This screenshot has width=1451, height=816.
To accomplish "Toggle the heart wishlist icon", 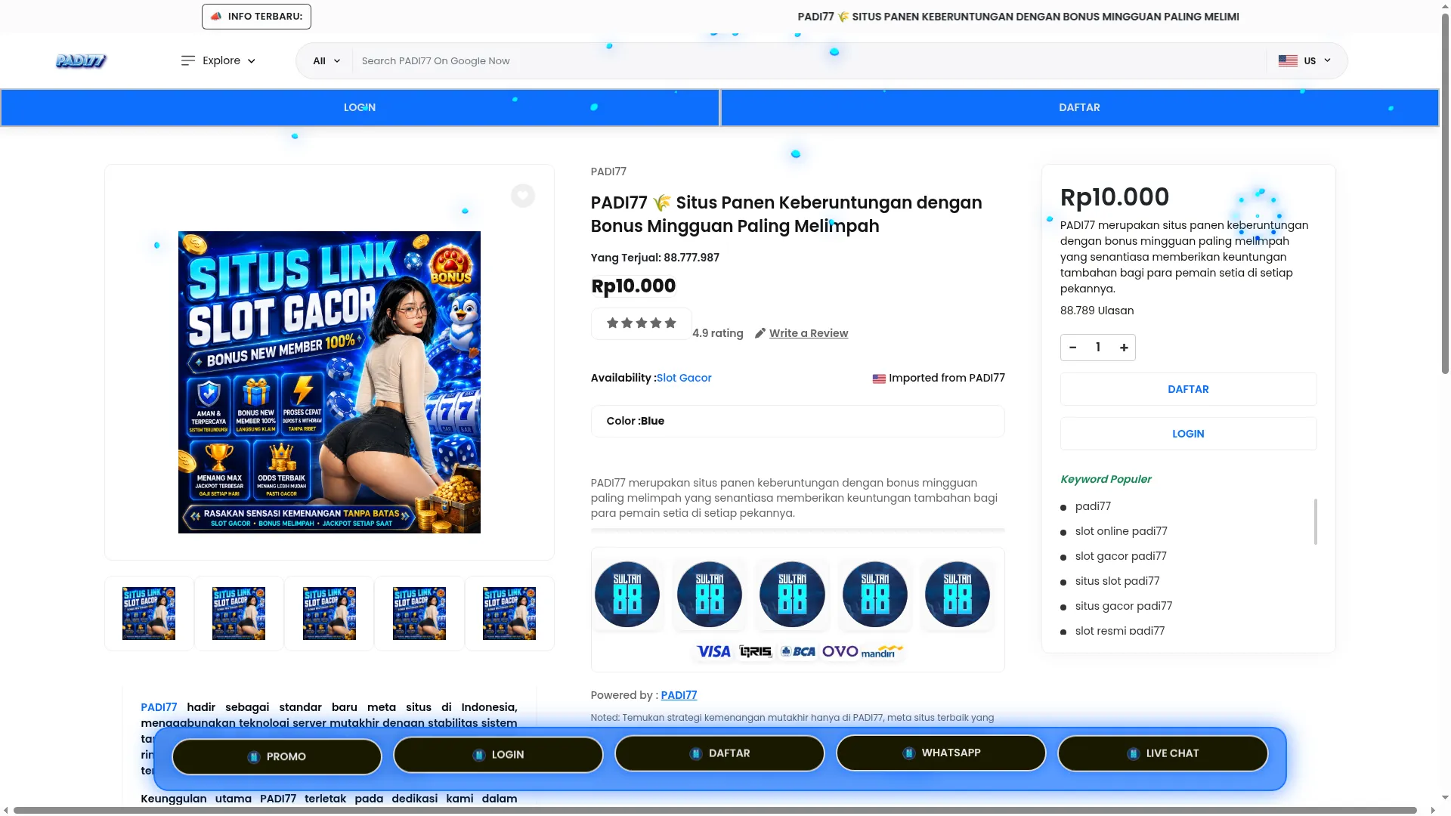I will [x=522, y=196].
